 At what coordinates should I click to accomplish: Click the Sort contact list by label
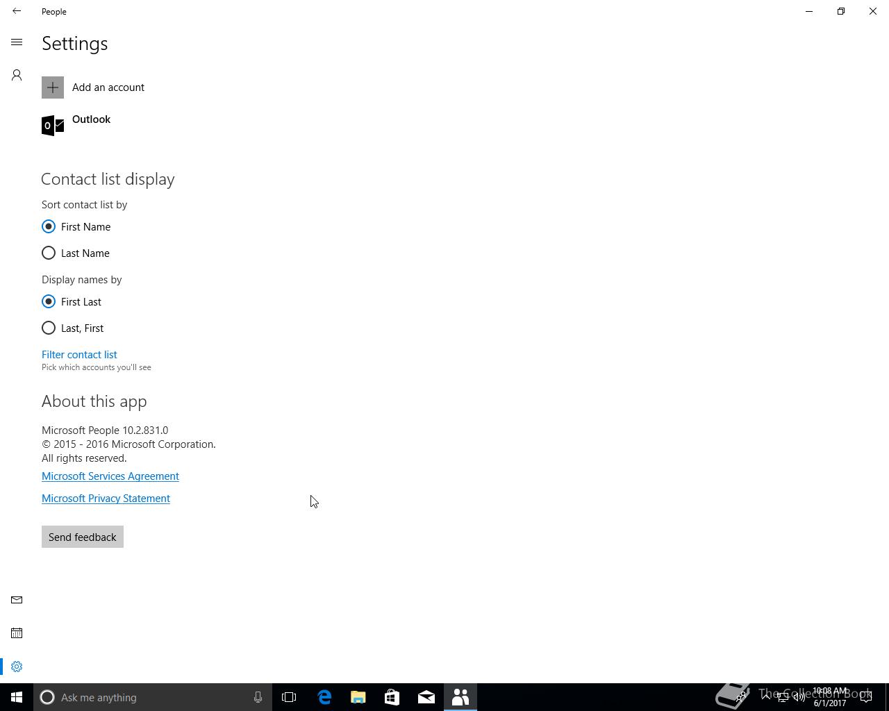click(x=84, y=205)
